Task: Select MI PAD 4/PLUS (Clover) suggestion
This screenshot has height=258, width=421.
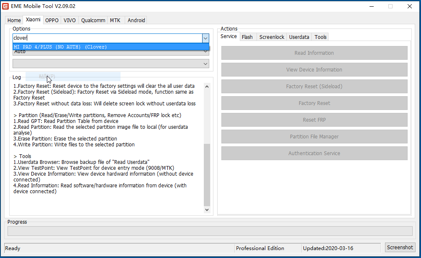Action: (x=111, y=47)
